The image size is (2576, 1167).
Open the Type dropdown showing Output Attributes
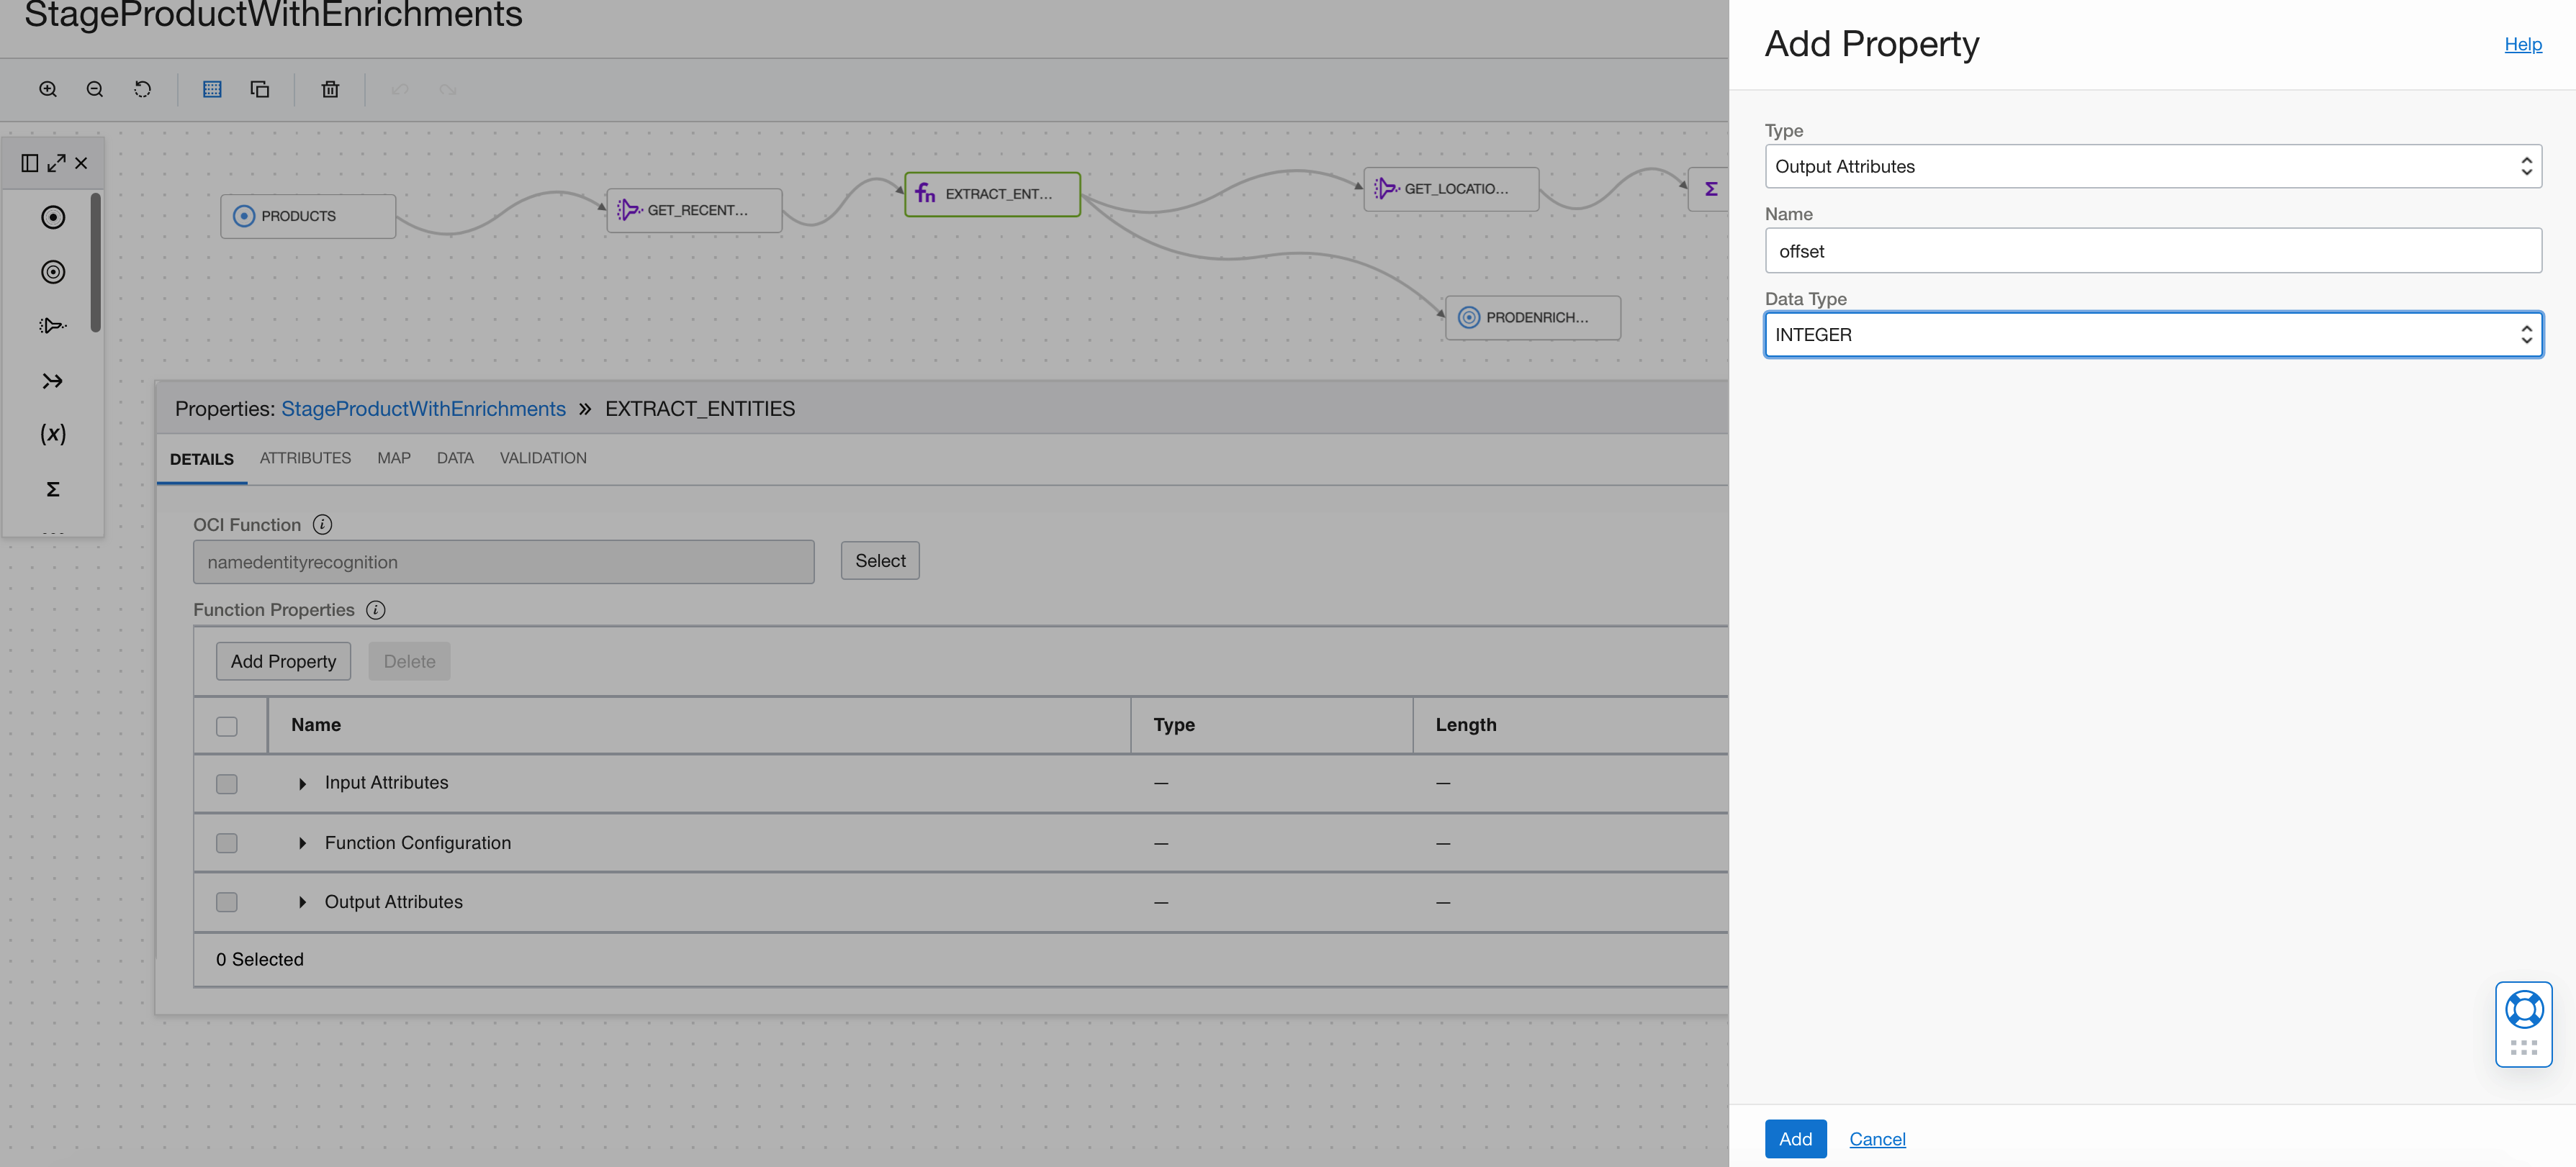click(x=2152, y=166)
